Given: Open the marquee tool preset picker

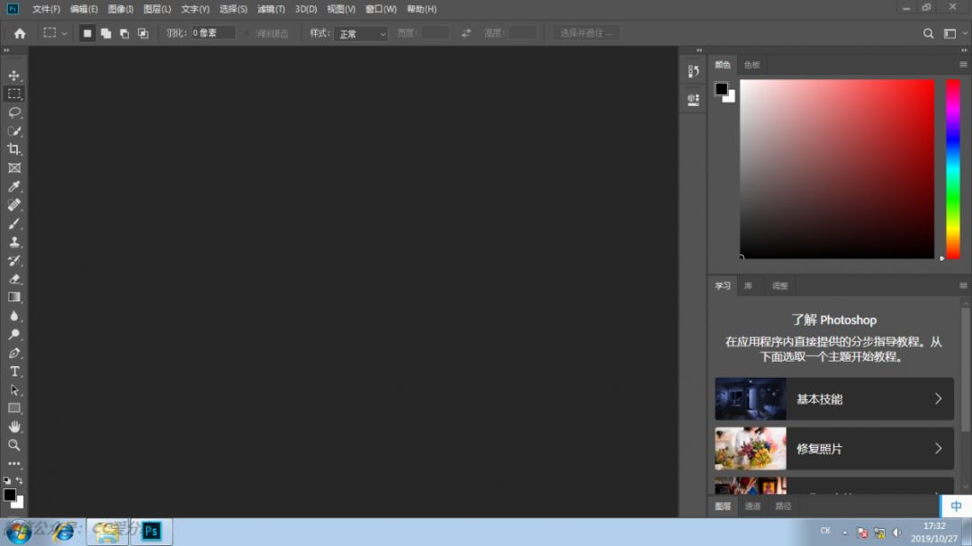Looking at the screenshot, I should [x=55, y=33].
